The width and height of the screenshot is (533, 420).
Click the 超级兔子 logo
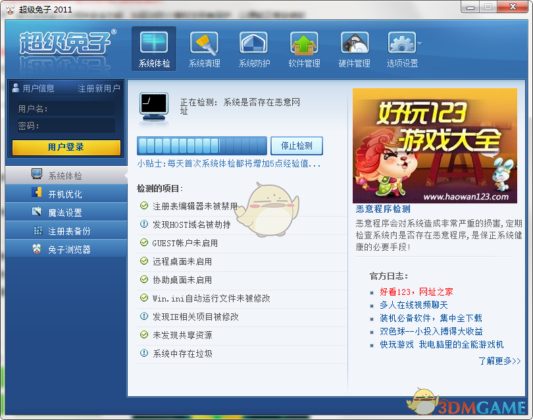click(67, 43)
